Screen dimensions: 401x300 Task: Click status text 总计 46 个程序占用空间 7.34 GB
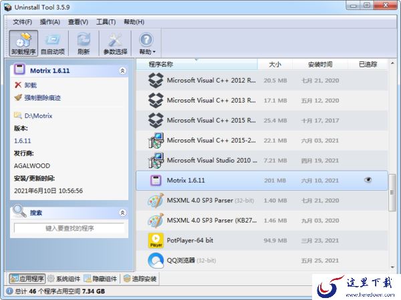pyautogui.click(x=60, y=291)
